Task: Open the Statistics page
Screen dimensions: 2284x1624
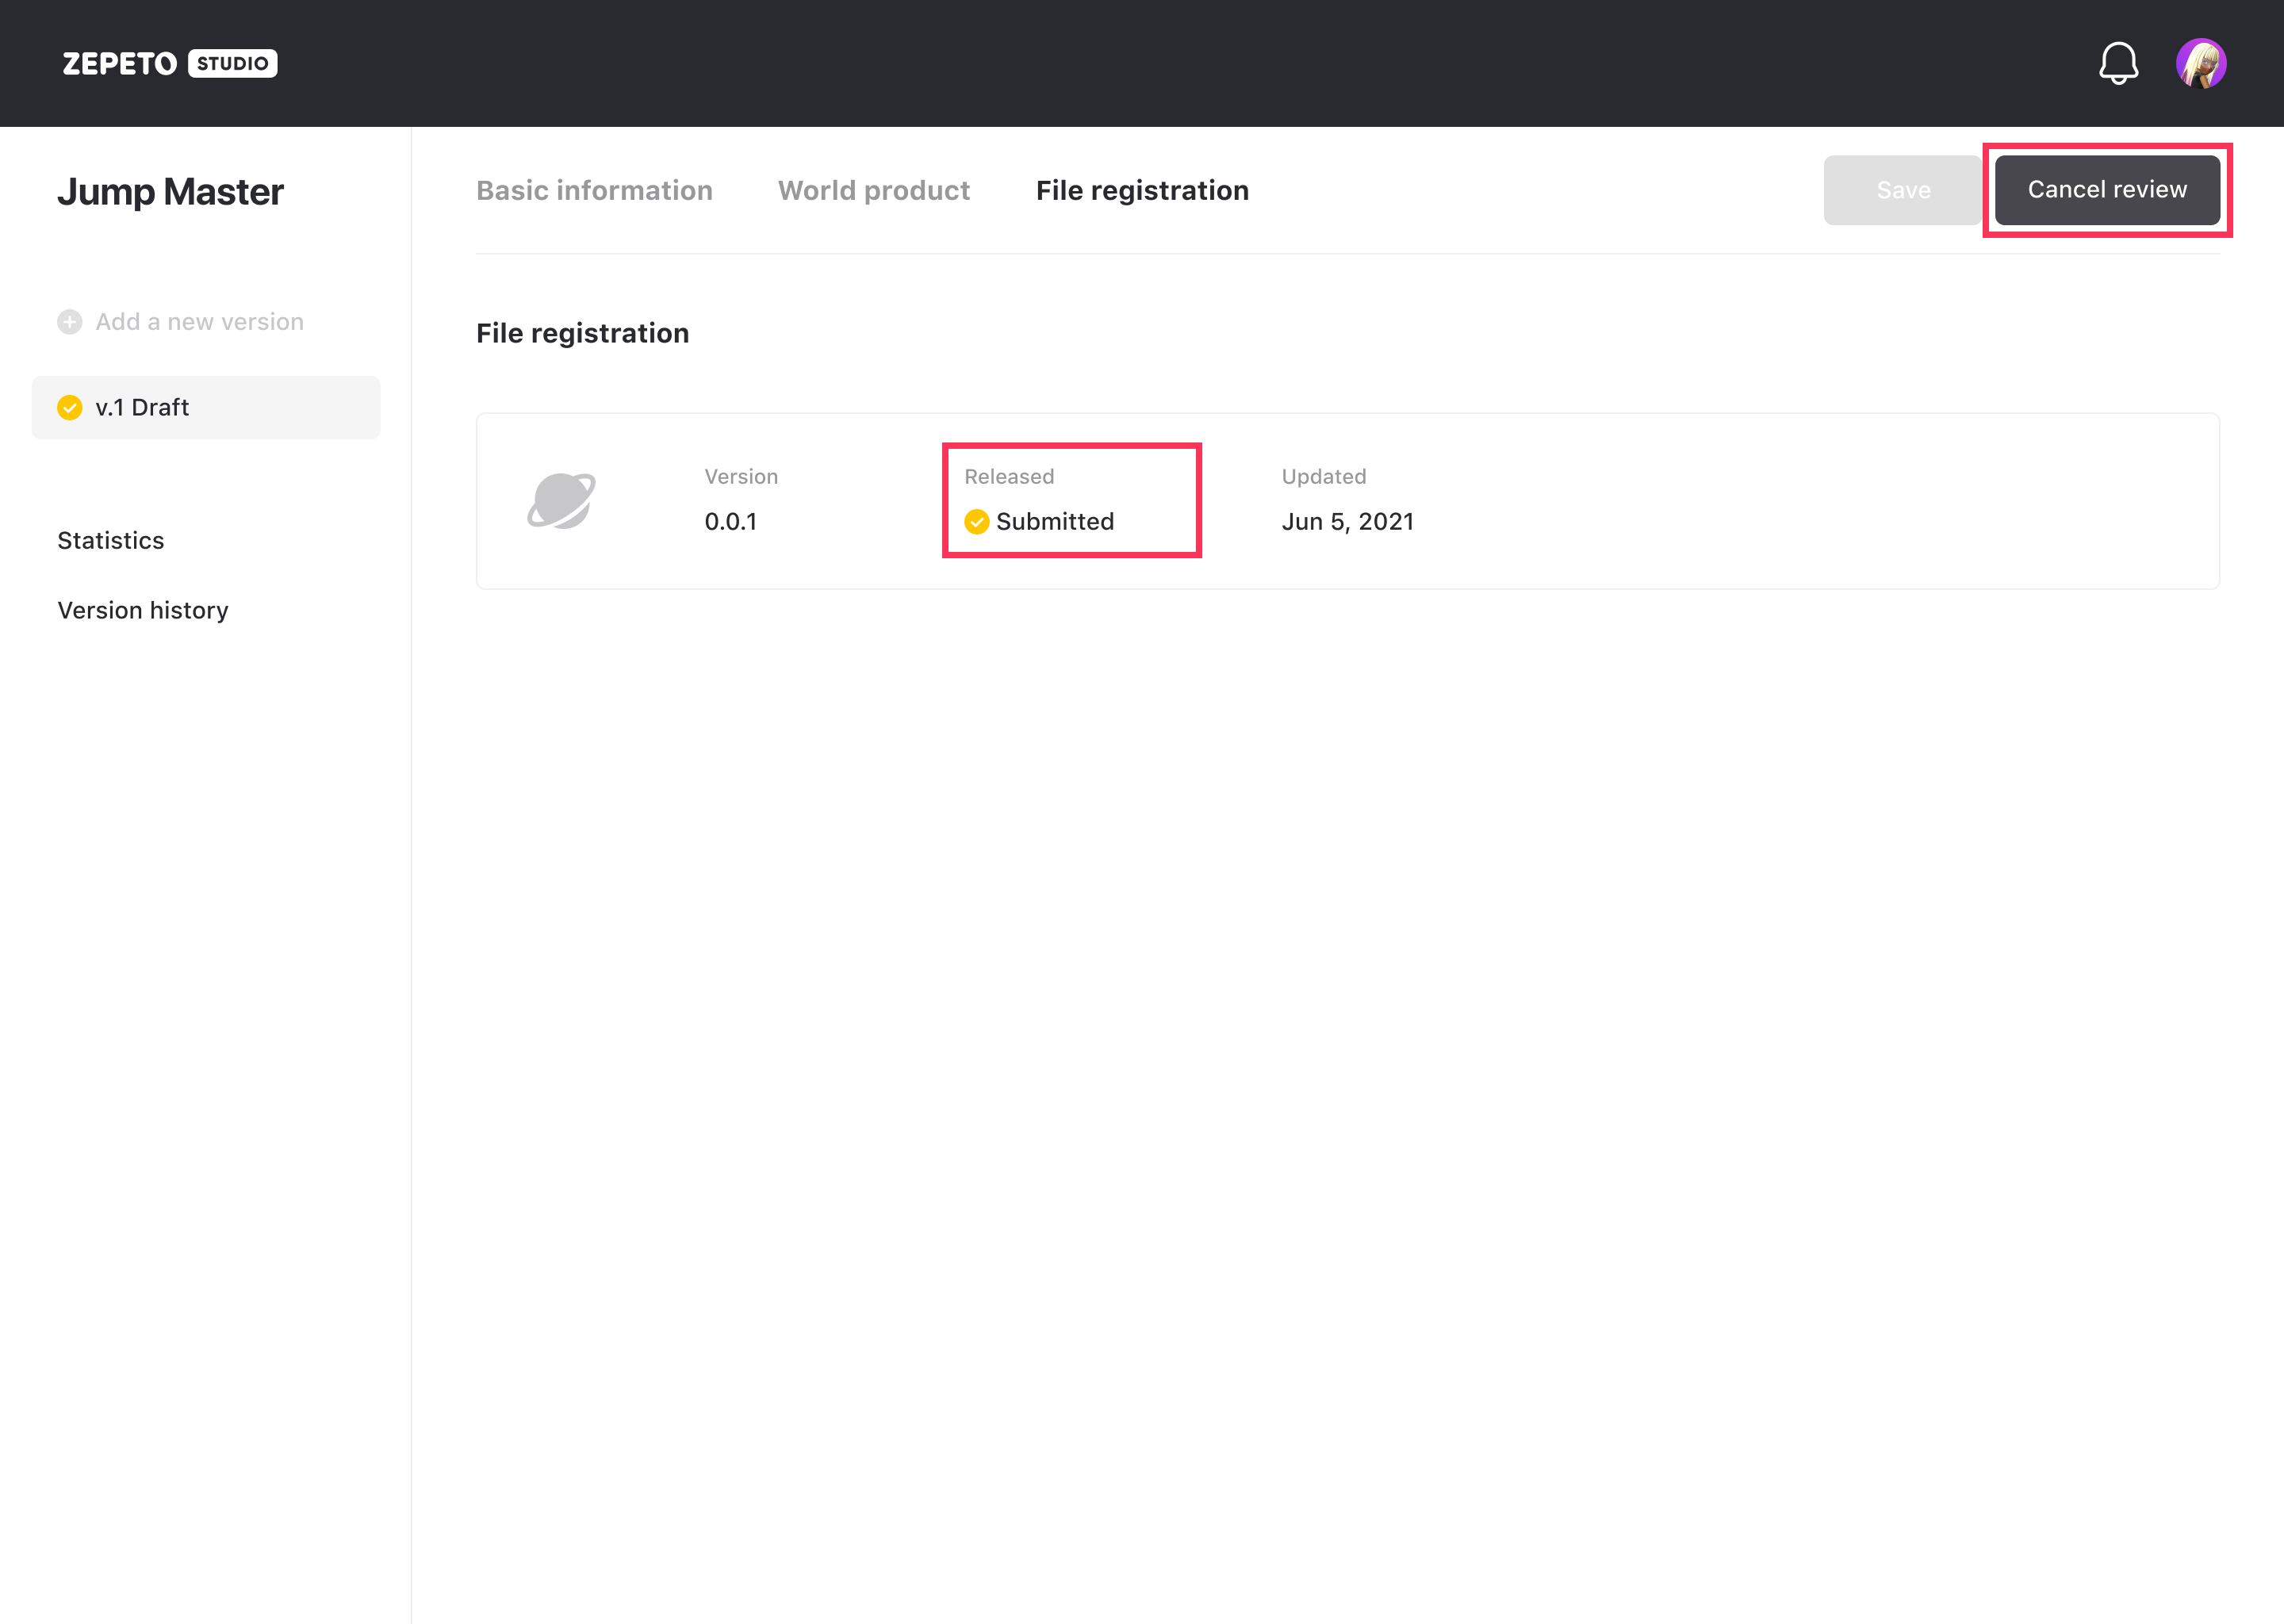Action: click(x=111, y=540)
